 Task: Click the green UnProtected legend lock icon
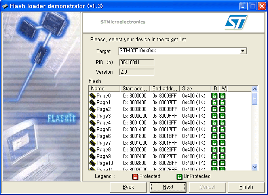tap(179, 177)
